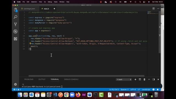Click the 'require("mongoose")' code on line 4

click(56, 20)
